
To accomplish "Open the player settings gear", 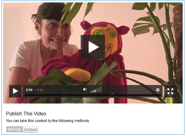I will coord(158,90).
